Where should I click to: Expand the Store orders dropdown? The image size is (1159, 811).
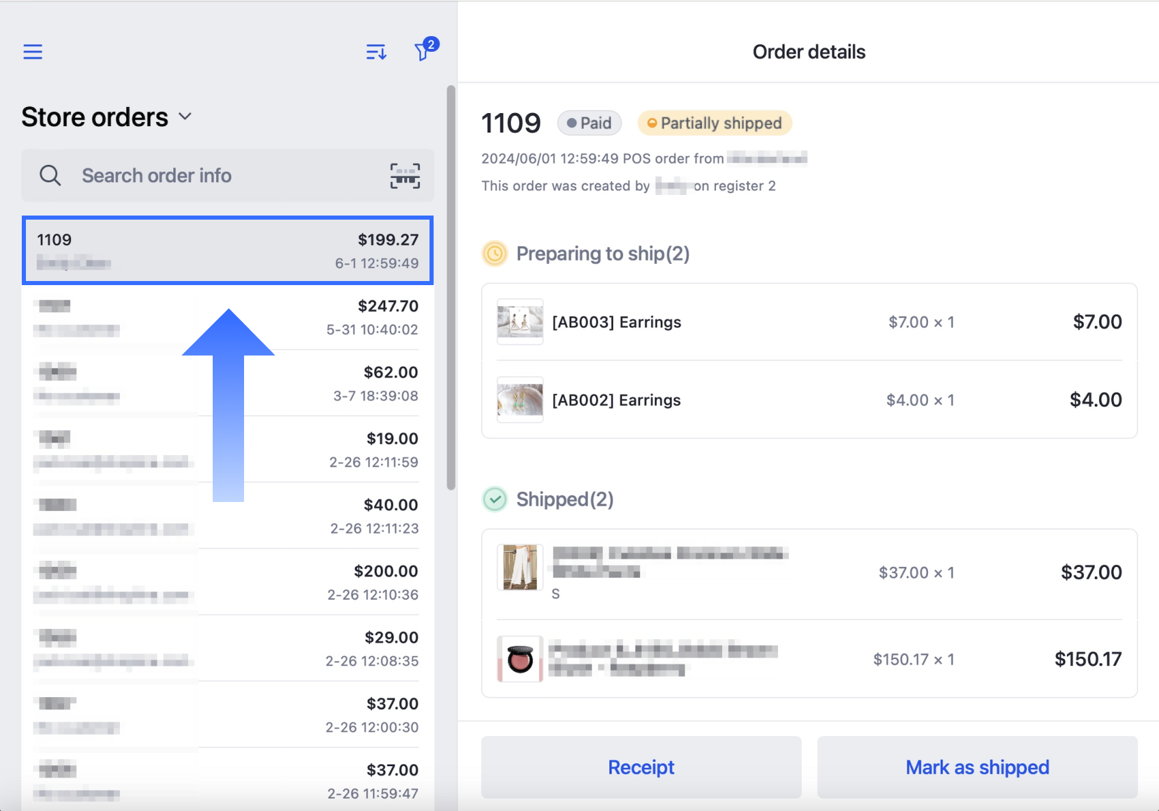pos(106,117)
